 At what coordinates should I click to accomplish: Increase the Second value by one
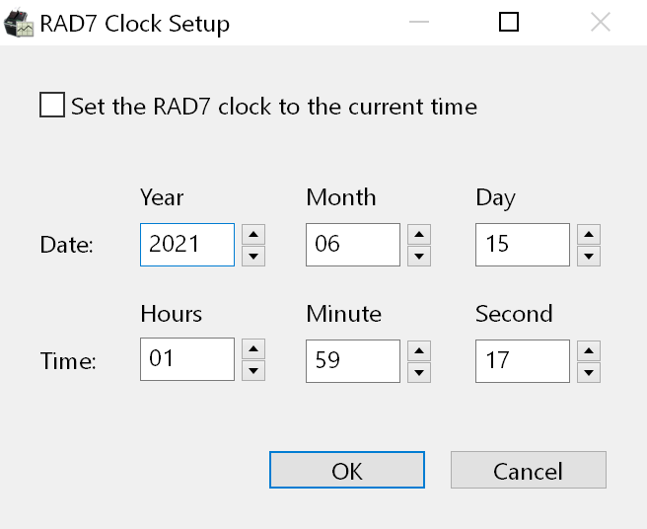coord(589,349)
